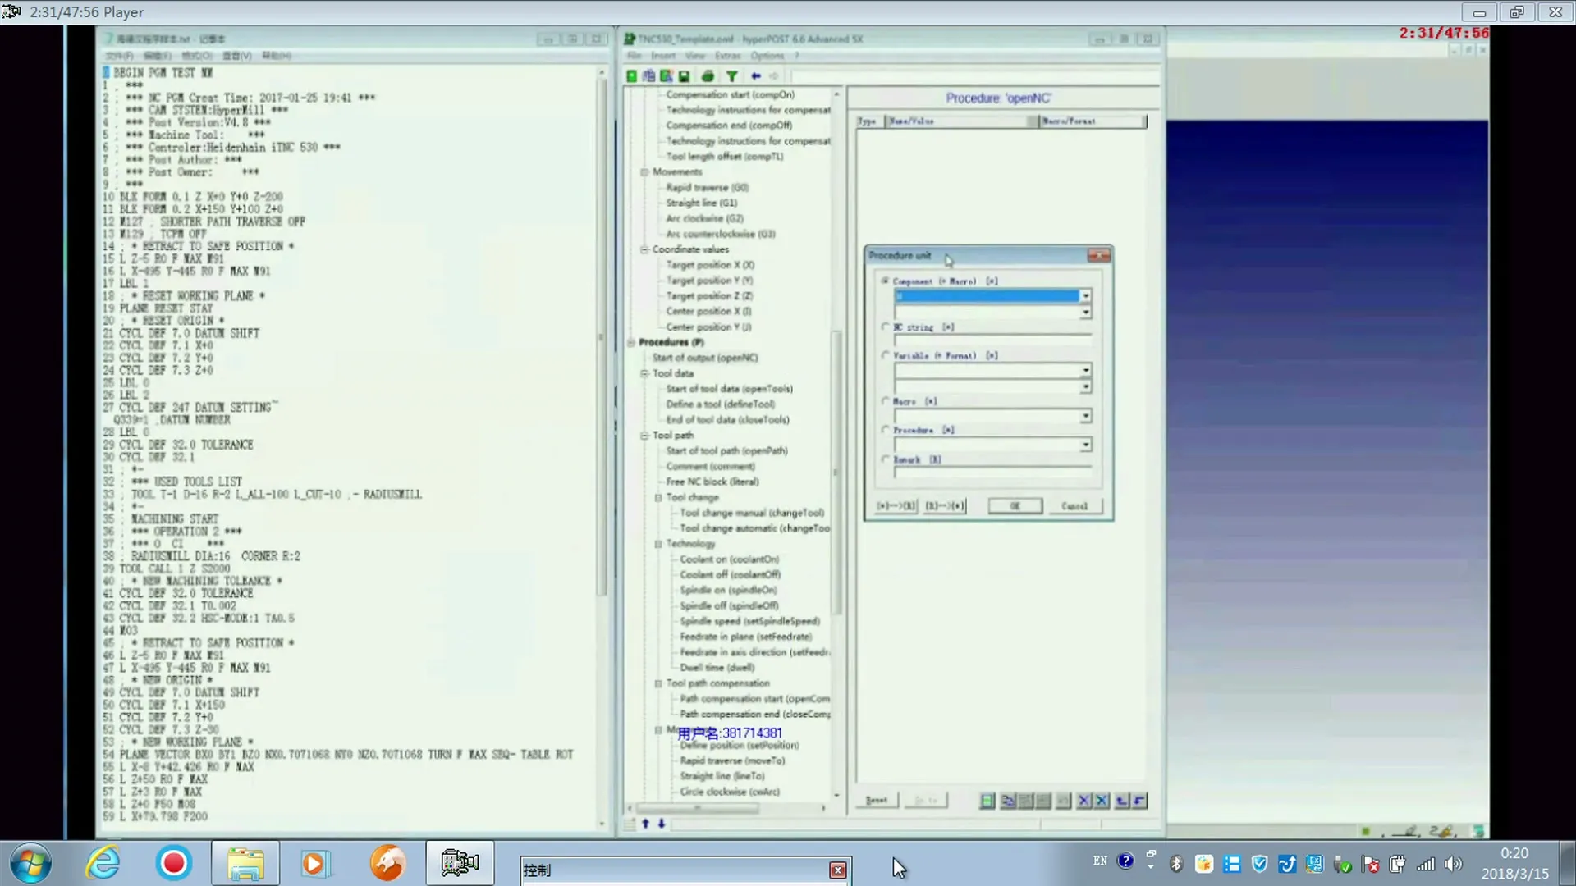Select the Variable (+ Format) radio option

tap(886, 355)
